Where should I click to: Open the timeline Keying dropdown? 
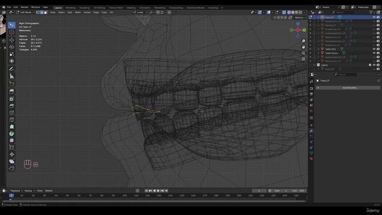[x=29, y=191]
